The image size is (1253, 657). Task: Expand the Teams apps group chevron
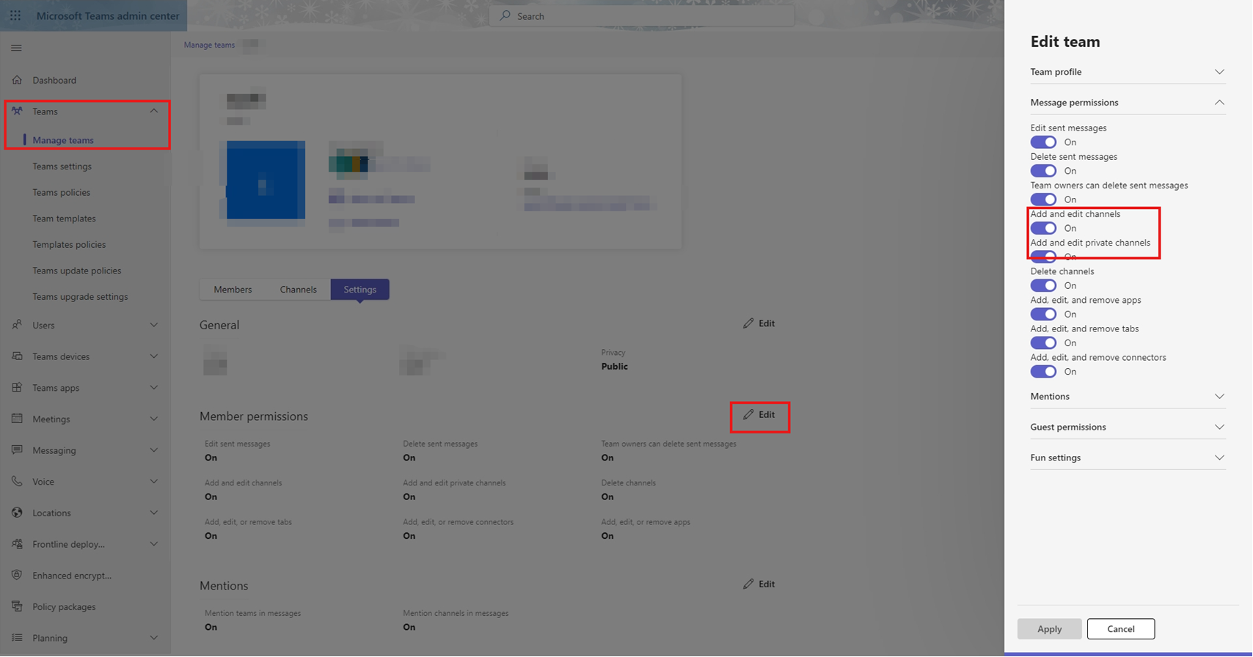154,388
